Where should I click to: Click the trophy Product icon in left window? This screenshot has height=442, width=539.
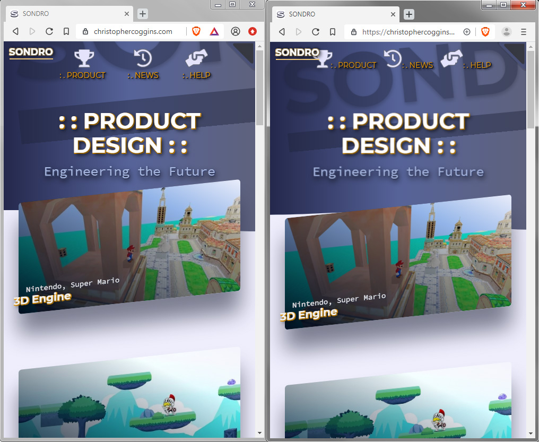84,58
